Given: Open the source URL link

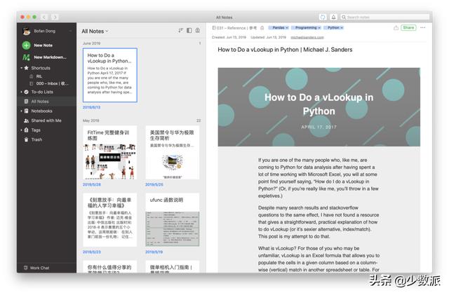Looking at the screenshot, I should tap(307, 37).
